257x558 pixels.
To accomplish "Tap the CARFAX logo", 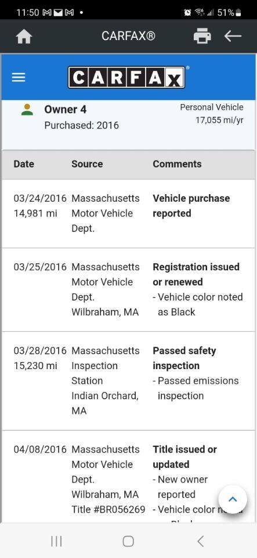I will (x=126, y=77).
